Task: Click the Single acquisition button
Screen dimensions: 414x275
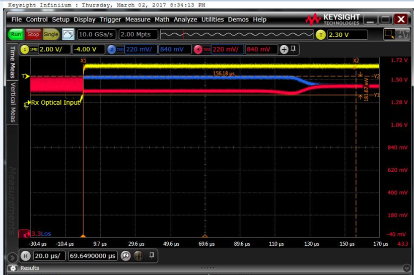Action: 51,34
